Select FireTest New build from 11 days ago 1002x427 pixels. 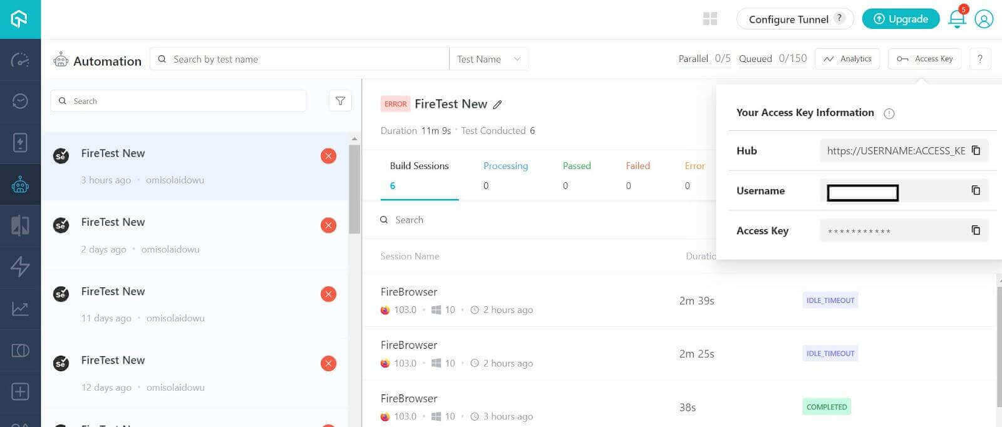point(195,304)
